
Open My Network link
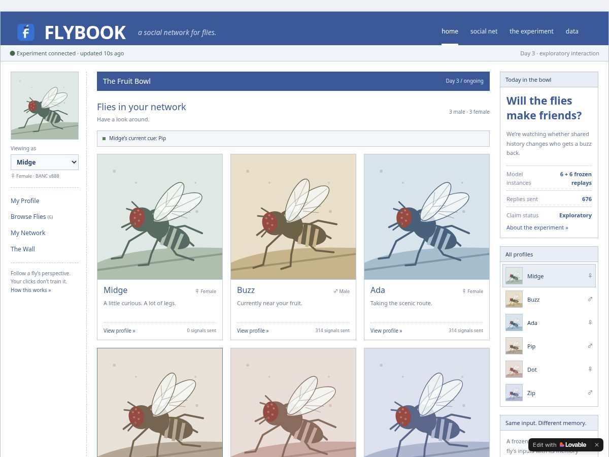(28, 233)
